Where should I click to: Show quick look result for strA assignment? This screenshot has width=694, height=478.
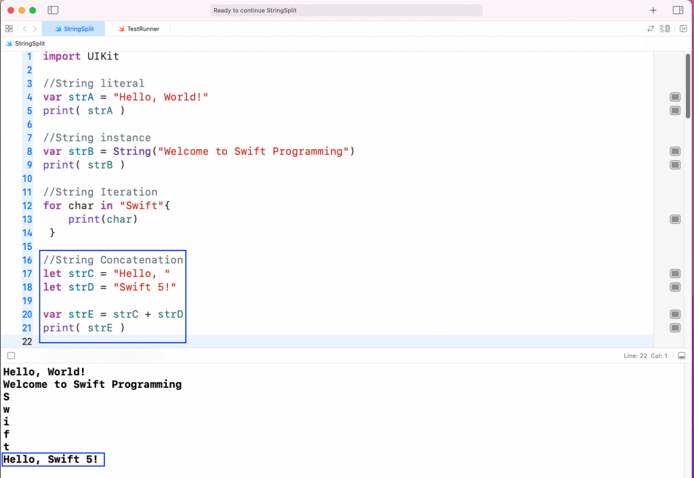click(x=675, y=97)
